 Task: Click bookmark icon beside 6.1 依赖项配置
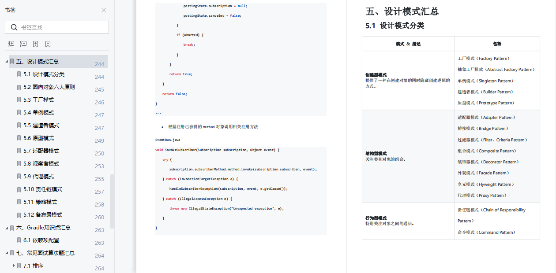coord(19,240)
